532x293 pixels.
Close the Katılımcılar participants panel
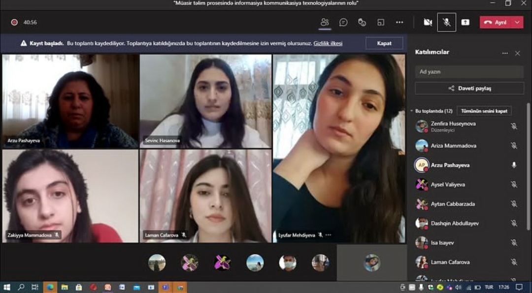[517, 53]
